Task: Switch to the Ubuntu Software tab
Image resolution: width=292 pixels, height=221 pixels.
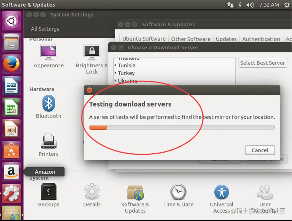Action: 144,39
